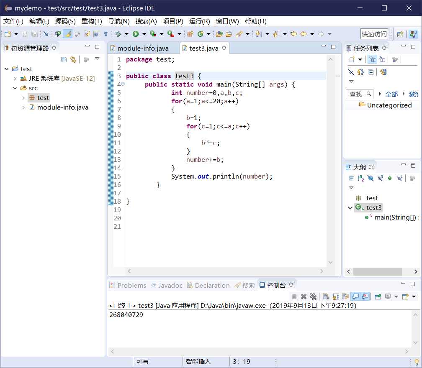The image size is (422, 368).
Task: Click 查找 search field in Task List
Action: click(360, 94)
